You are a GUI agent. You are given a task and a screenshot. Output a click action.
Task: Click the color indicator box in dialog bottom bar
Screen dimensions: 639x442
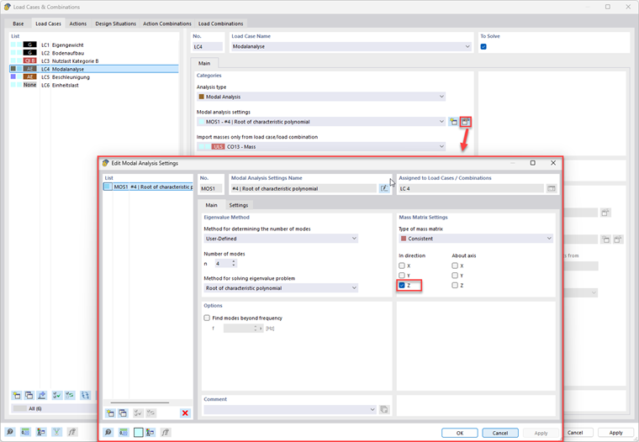click(x=139, y=432)
